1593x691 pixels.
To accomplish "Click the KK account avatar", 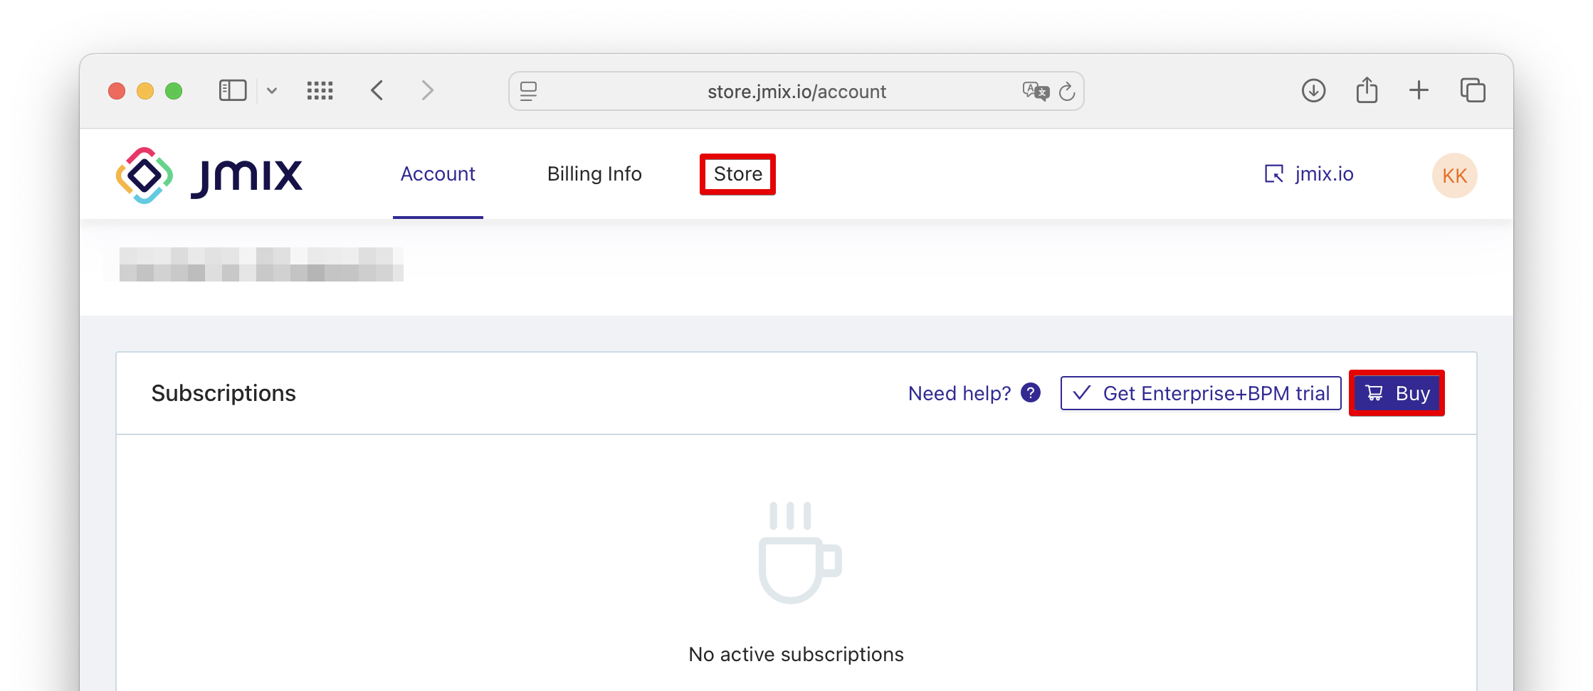I will click(1455, 175).
